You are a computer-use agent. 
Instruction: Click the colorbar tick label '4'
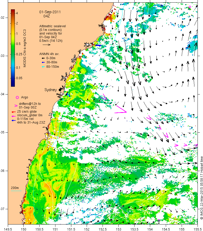pos(17,13)
